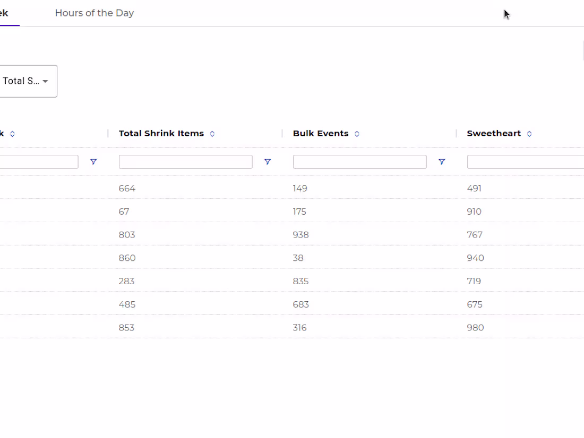Viewport: 584px width, 438px height.
Task: Click the Bulk Events column header
Action: click(x=320, y=134)
